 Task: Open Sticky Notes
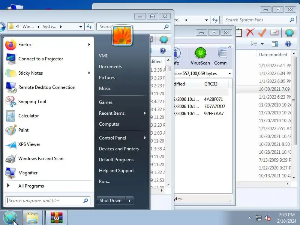(x=49, y=73)
